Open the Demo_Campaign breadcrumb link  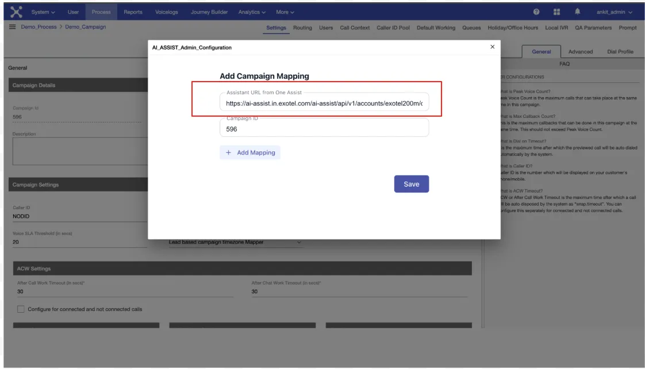[85, 27]
